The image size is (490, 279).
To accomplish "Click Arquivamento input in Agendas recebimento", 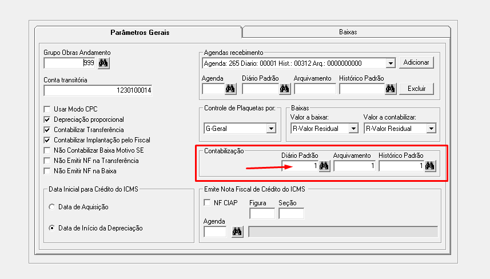I will [315, 89].
